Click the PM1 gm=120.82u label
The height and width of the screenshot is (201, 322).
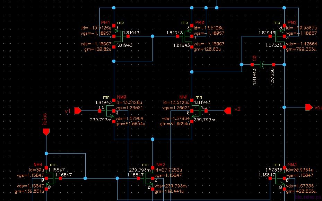pyautogui.click(x=98, y=49)
